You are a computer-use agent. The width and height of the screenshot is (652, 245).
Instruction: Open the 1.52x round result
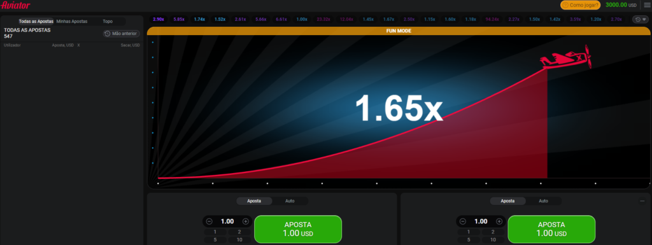coord(220,19)
